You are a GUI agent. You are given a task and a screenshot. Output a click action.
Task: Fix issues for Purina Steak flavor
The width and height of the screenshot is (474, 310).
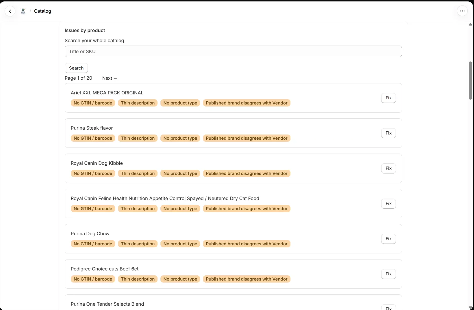coord(388,133)
